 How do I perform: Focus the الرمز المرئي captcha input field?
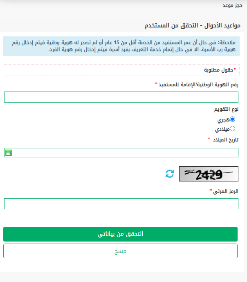(x=121, y=204)
